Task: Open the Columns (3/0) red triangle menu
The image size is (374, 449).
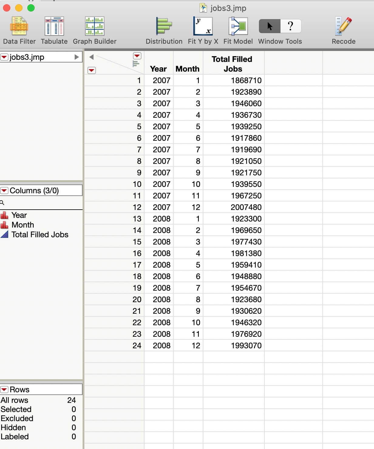Action: coord(4,191)
